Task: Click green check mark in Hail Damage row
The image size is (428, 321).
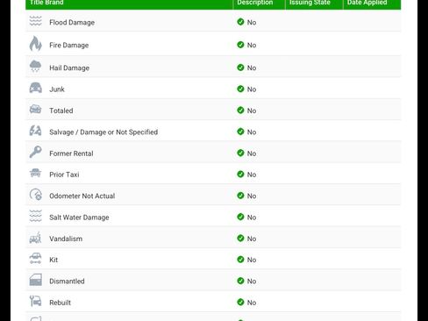Action: (x=240, y=68)
